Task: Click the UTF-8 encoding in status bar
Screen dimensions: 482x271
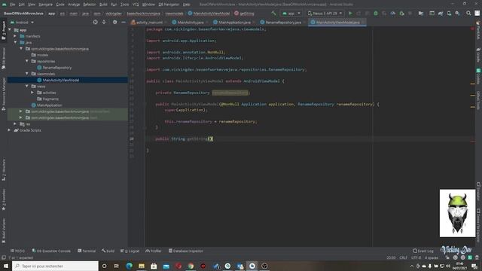Action: 416,257
